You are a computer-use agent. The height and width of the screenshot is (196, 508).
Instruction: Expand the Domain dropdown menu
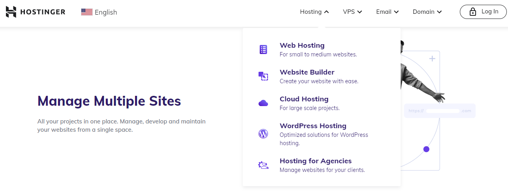point(427,12)
